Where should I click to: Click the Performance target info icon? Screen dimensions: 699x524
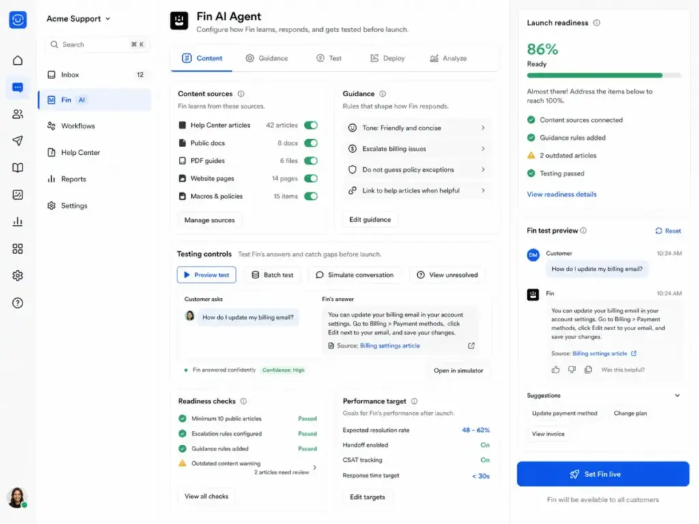click(x=414, y=401)
